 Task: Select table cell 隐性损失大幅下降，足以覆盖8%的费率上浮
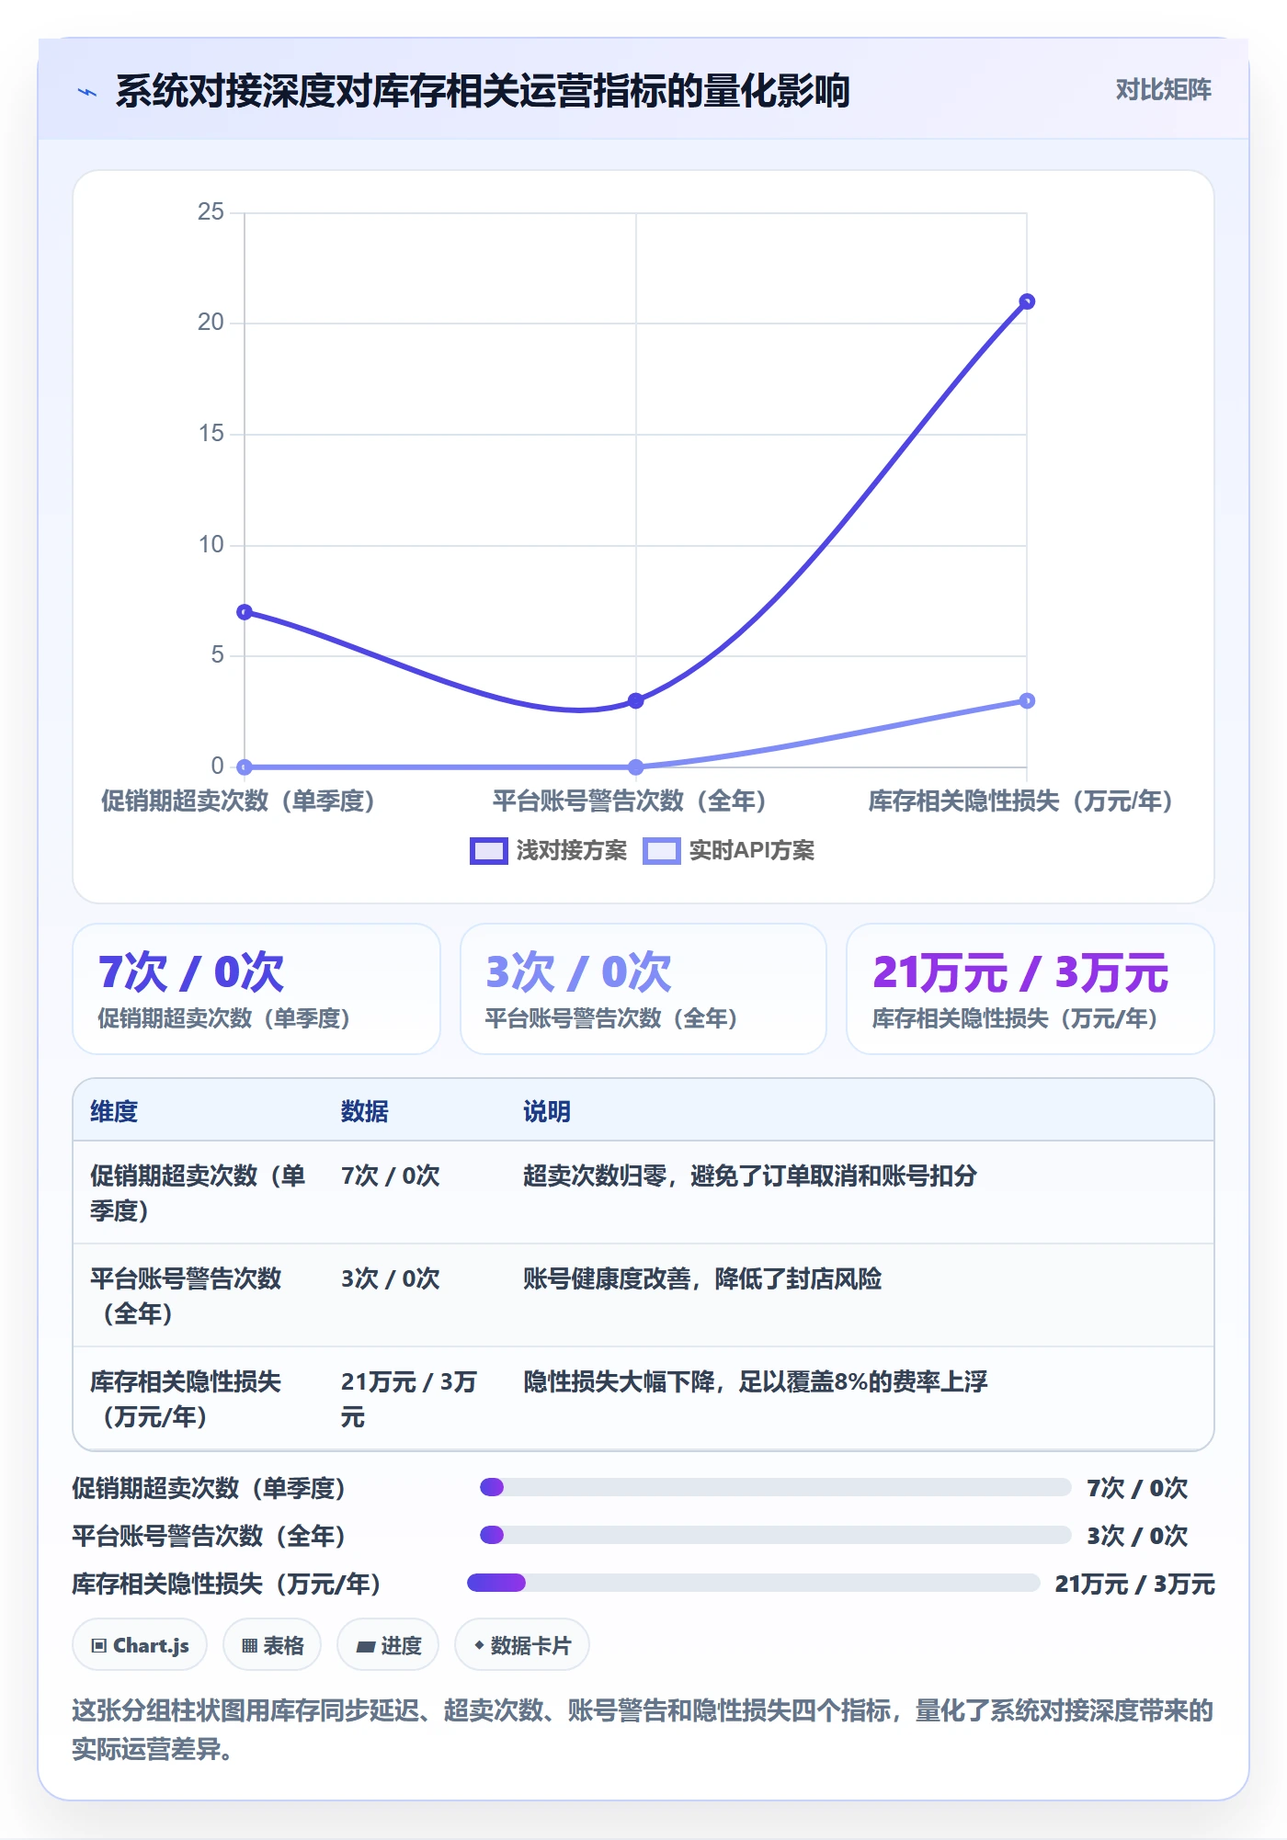click(x=756, y=1381)
